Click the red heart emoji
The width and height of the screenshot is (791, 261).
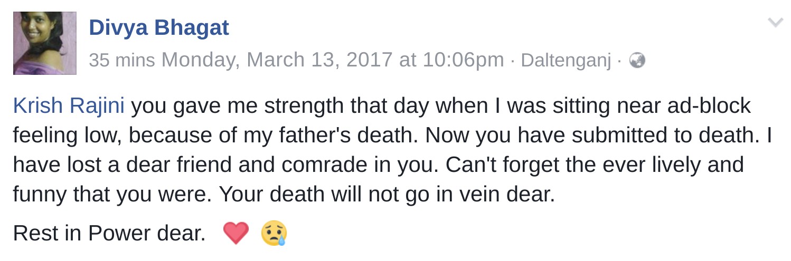pos(236,233)
